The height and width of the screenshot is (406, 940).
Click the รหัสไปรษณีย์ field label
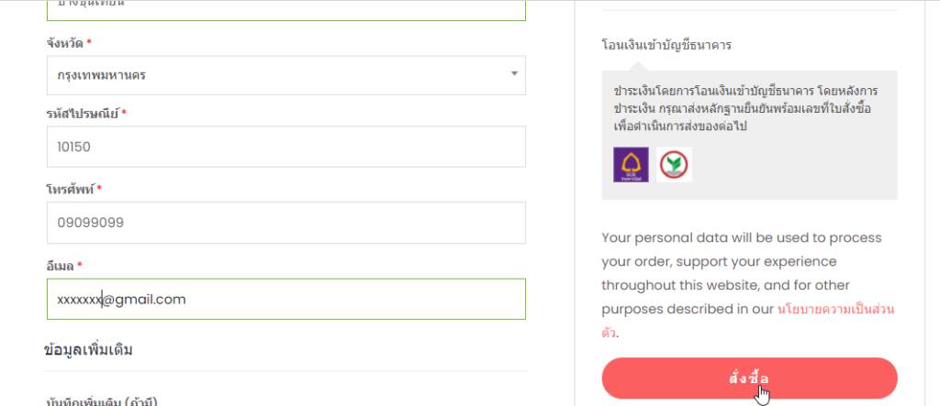[x=82, y=113]
